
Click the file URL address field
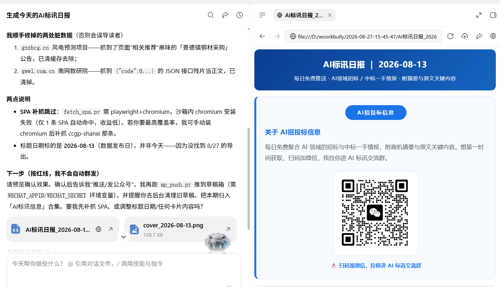pyautogui.click(x=364, y=36)
